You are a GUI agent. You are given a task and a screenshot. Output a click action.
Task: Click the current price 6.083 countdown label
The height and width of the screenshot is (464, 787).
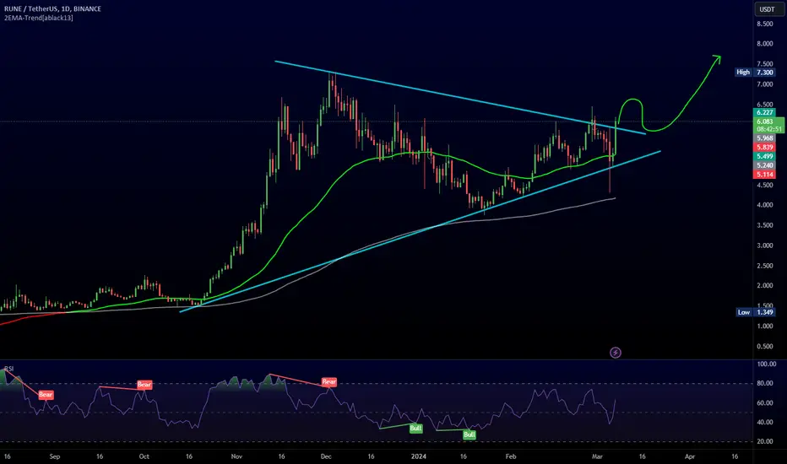pos(769,125)
